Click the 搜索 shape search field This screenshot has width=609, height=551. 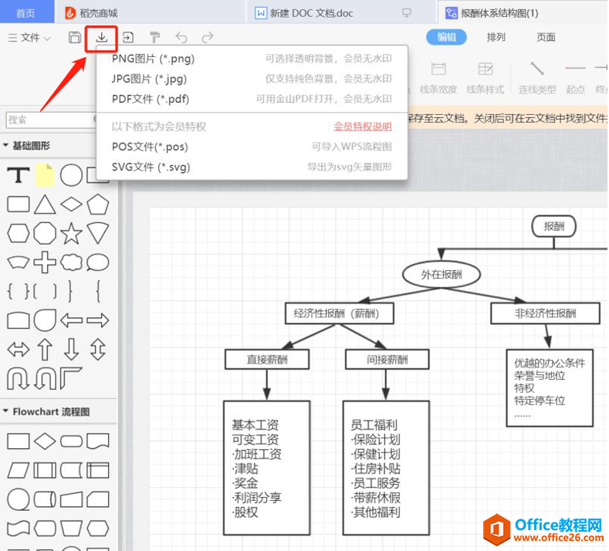click(x=50, y=120)
